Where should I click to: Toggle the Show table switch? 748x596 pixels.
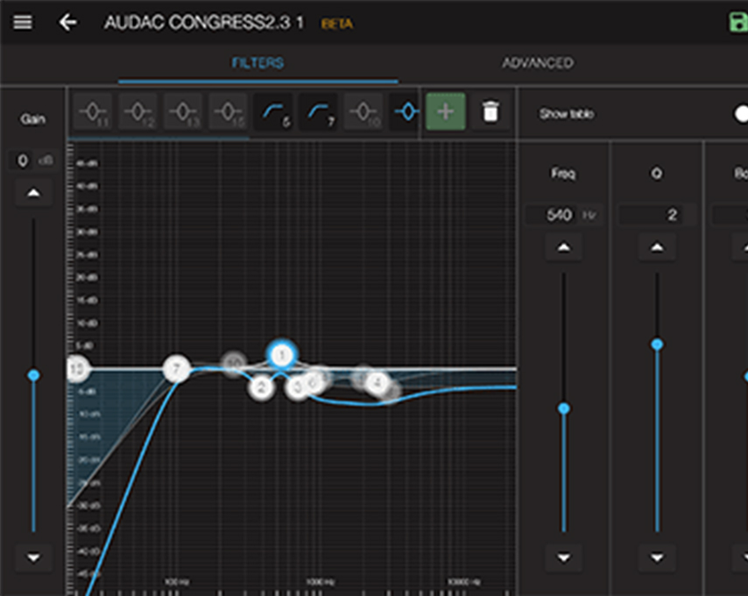tap(738, 114)
